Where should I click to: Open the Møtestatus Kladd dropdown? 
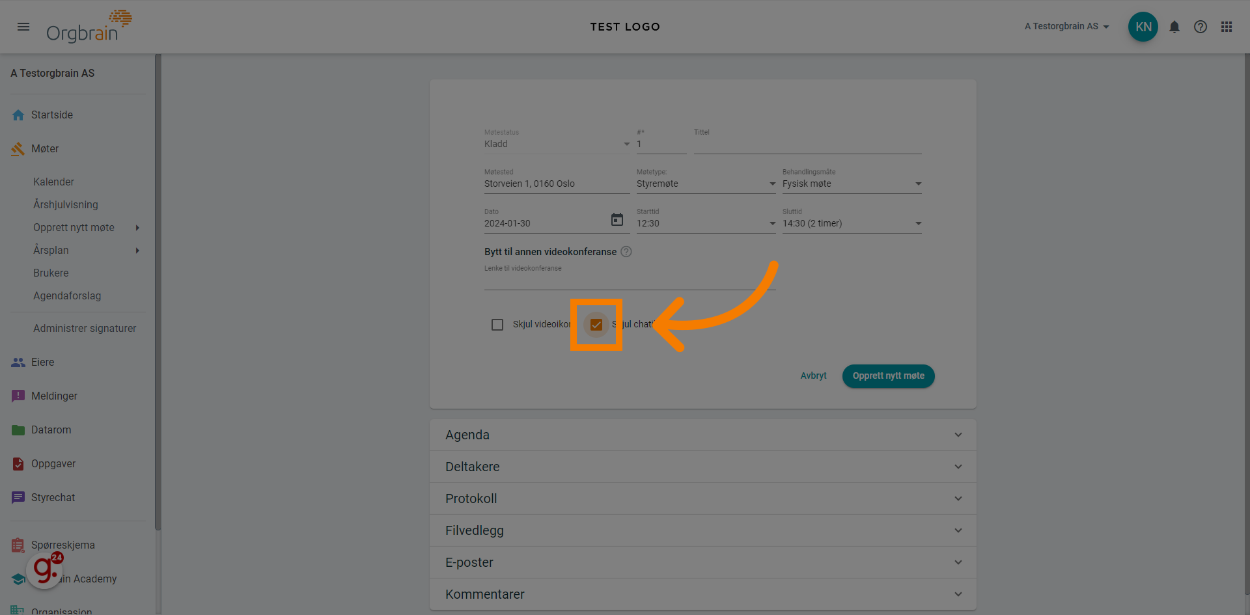[x=557, y=144]
